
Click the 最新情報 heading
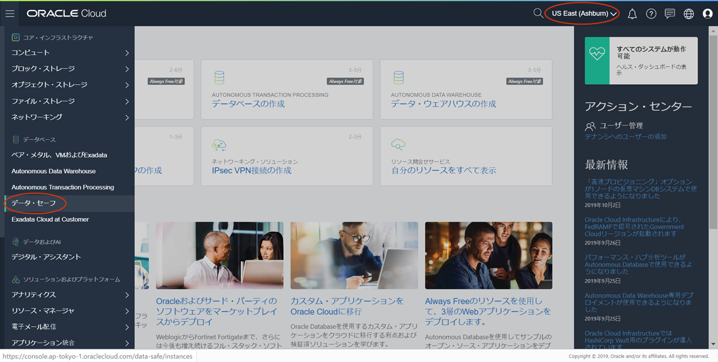point(606,165)
